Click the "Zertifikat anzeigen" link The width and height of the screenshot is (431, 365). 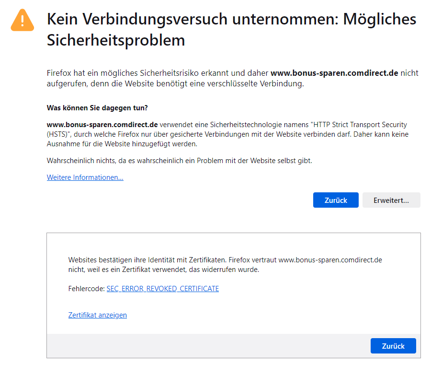coord(97,315)
